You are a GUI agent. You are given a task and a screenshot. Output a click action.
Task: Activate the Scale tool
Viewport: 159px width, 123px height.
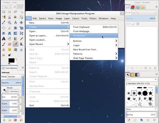(x=21, y=28)
